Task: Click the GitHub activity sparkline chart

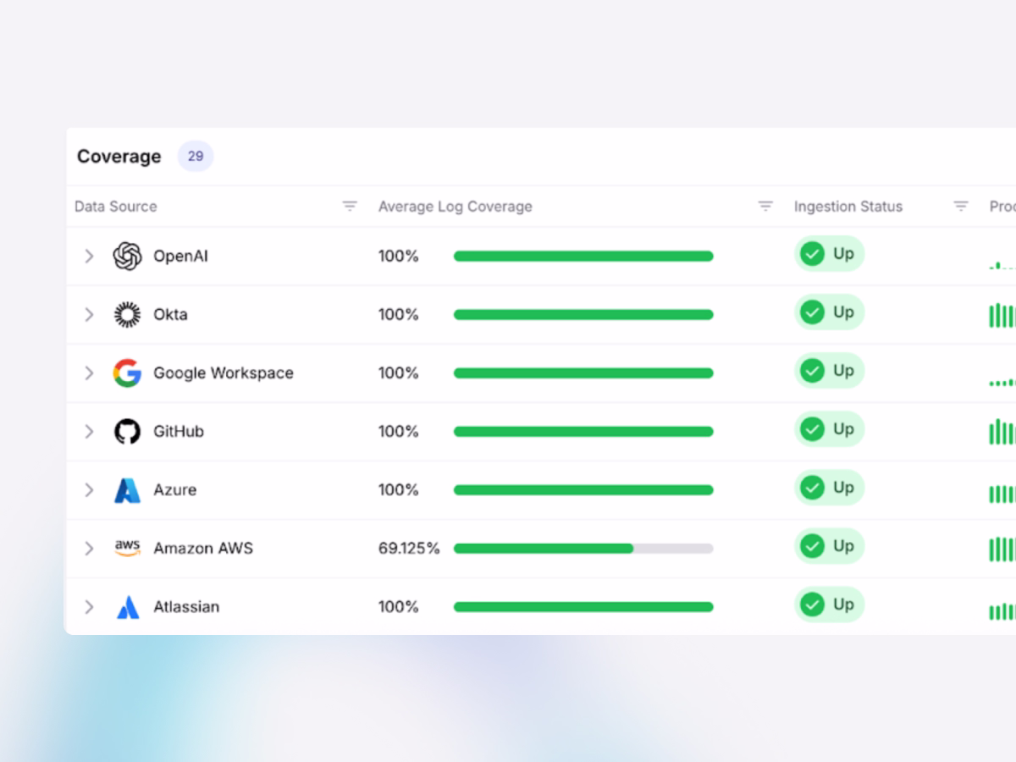Action: (x=1002, y=432)
